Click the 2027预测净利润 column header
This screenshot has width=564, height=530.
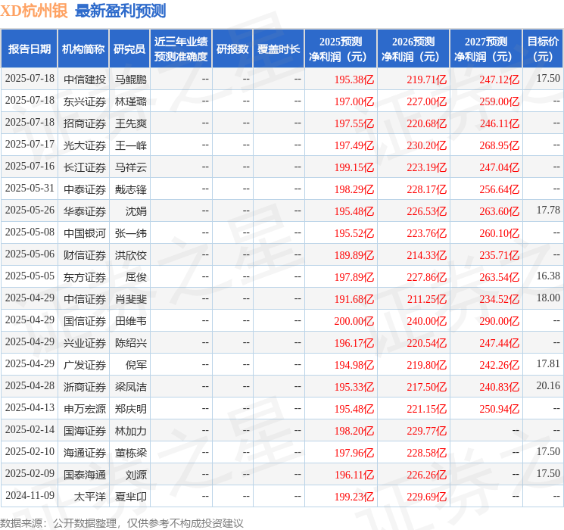point(486,49)
